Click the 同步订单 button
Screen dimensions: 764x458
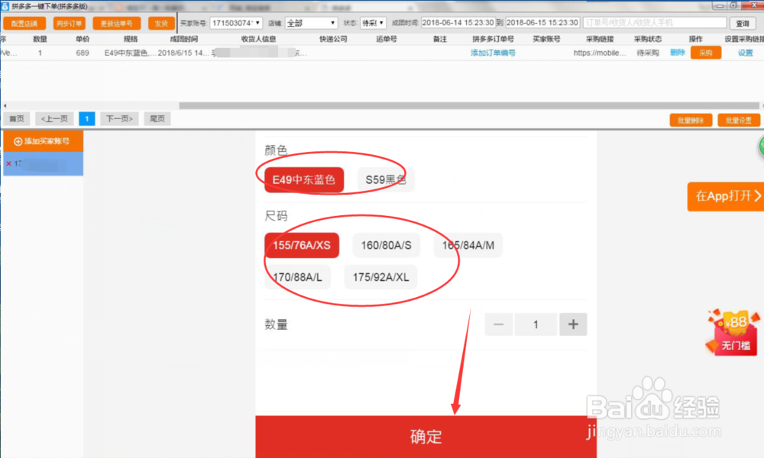[x=70, y=23]
